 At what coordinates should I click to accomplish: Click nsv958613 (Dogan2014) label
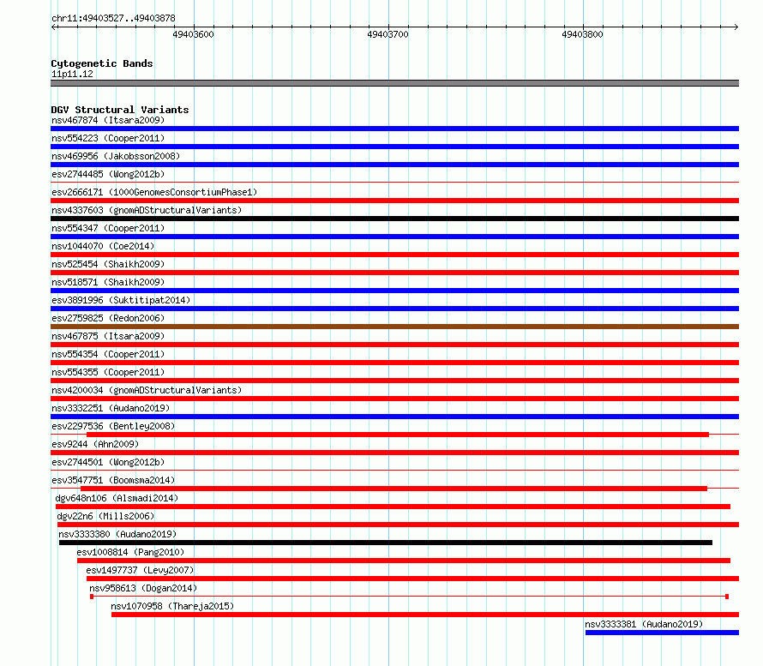pos(143,588)
